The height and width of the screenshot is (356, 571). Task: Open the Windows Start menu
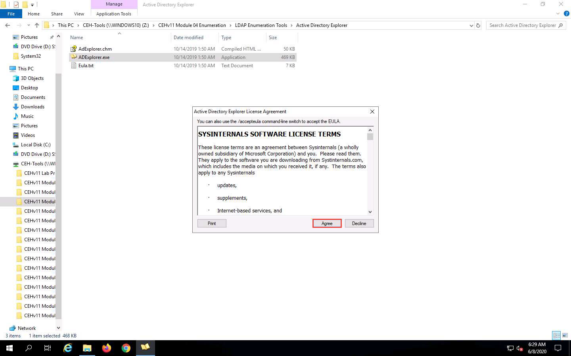coord(10,348)
